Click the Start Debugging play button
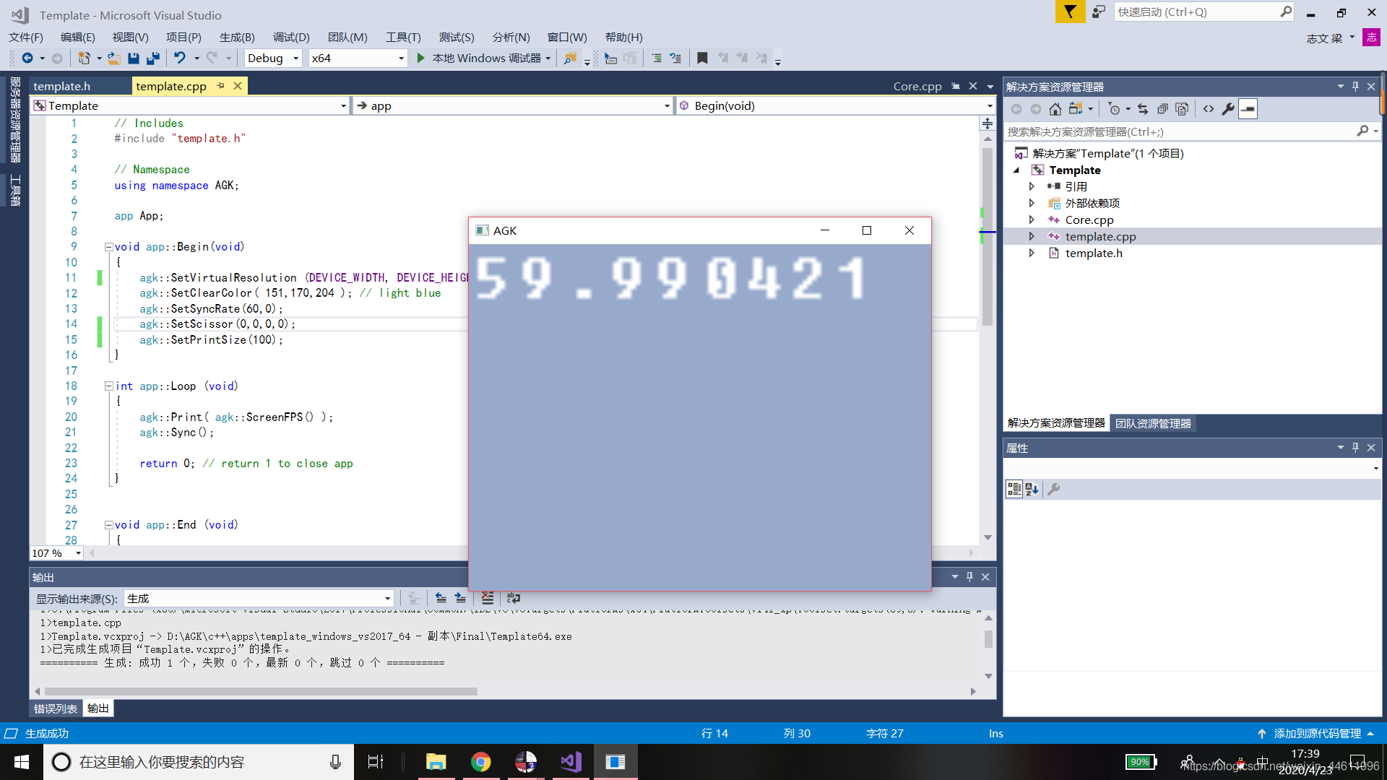The height and width of the screenshot is (780, 1387). point(420,58)
